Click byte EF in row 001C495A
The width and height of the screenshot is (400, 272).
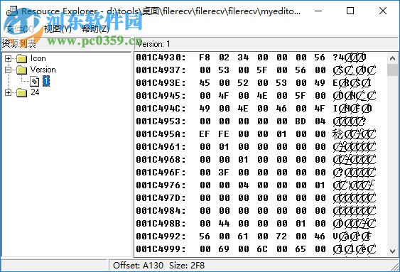click(205, 134)
